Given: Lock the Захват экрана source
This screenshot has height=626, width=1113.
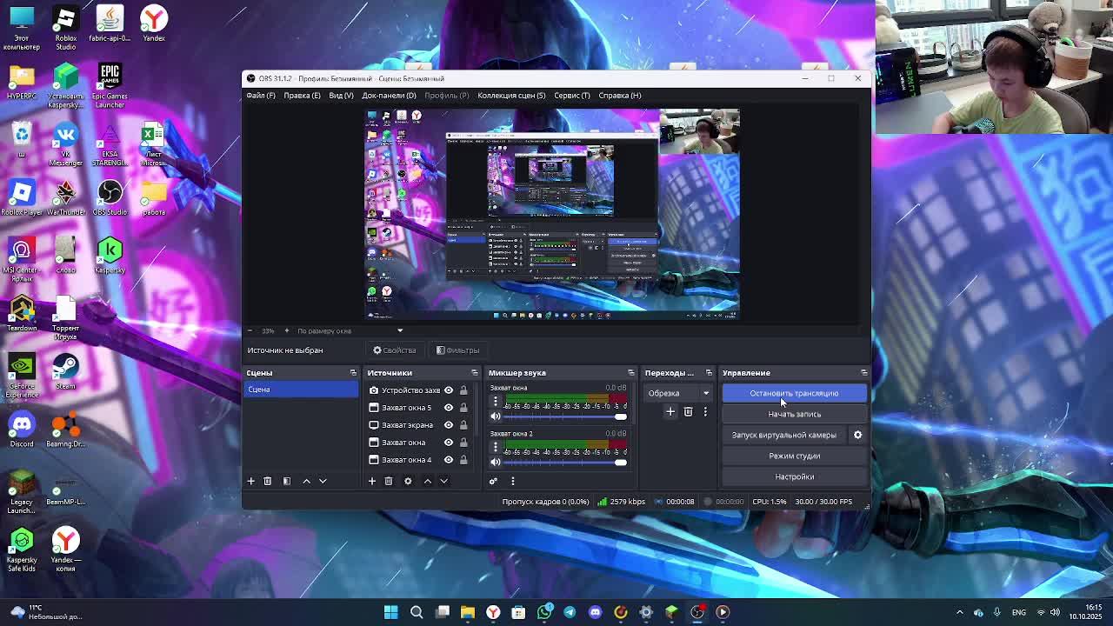Looking at the screenshot, I should coord(463,425).
